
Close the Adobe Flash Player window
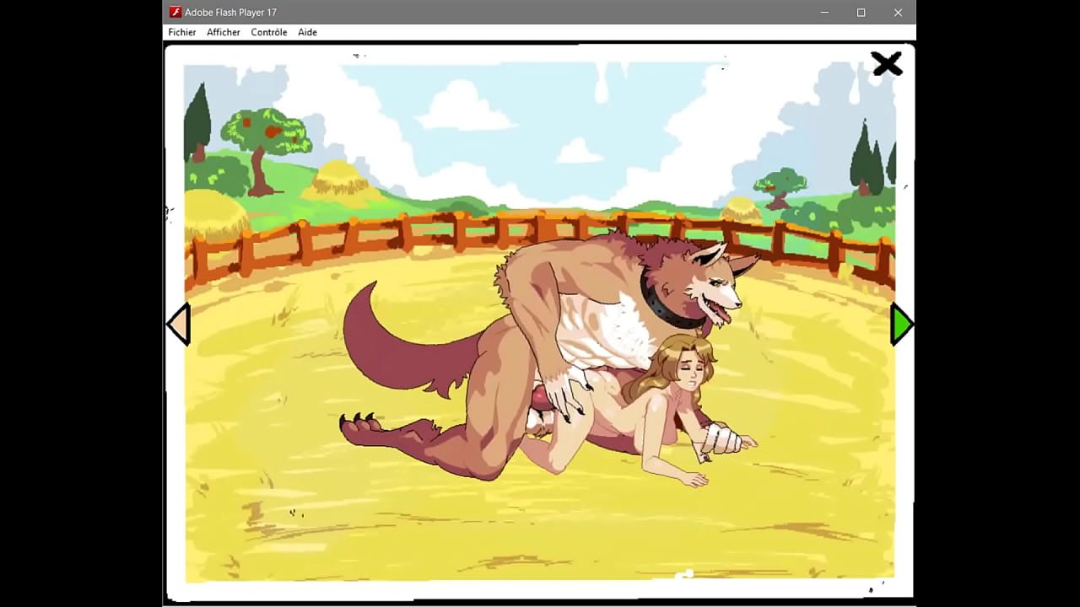(898, 12)
